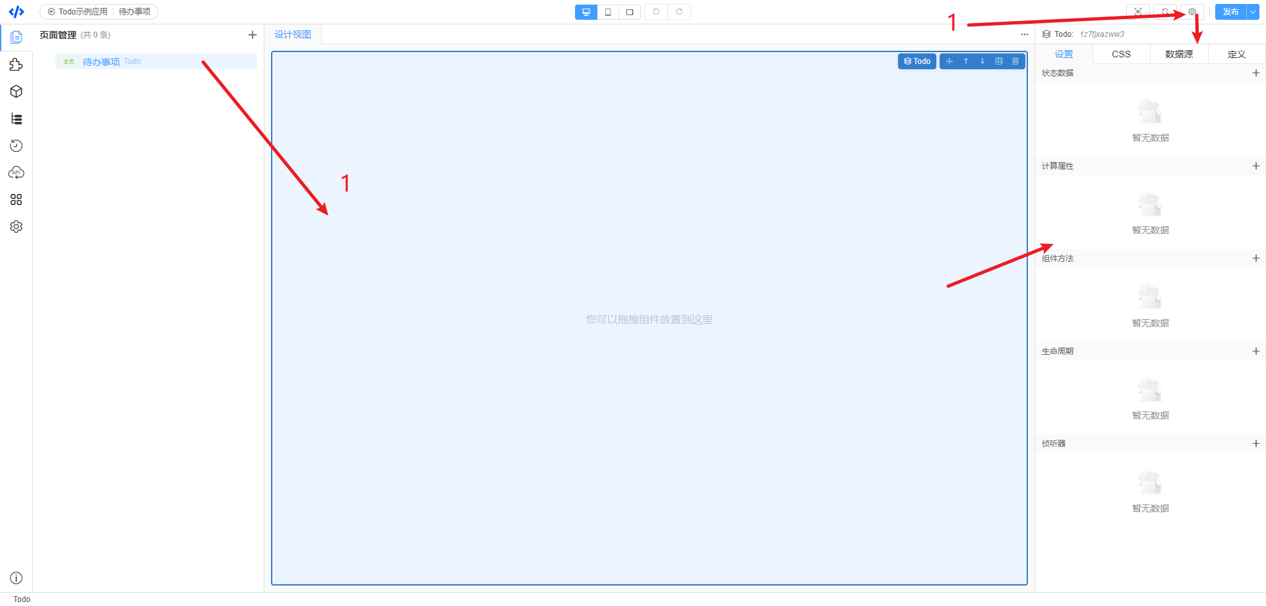Open the four-squares apps icon in sidebar

tap(16, 200)
